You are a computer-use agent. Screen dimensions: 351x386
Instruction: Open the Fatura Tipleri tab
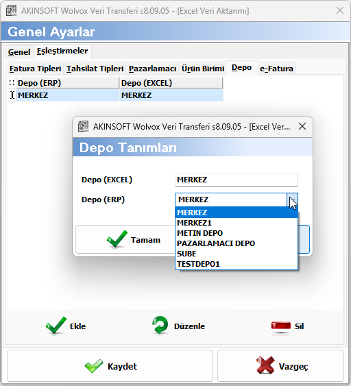click(x=35, y=69)
